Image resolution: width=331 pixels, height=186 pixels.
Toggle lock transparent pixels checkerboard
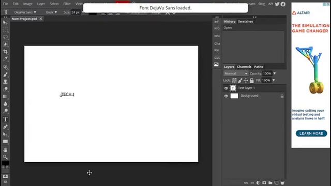point(234,81)
